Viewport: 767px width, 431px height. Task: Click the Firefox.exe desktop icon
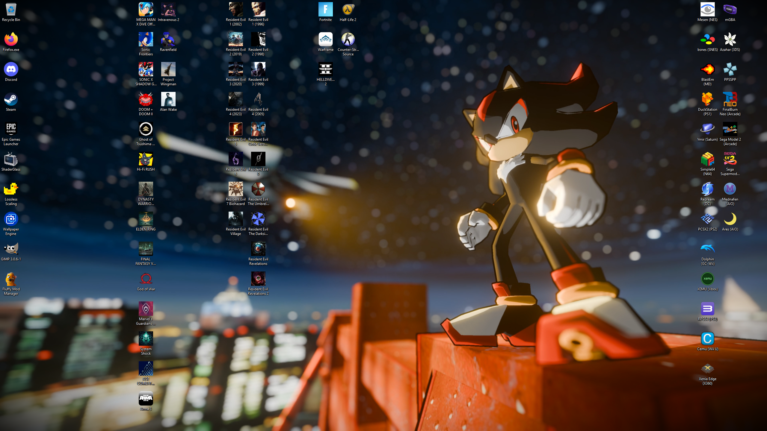[11, 40]
